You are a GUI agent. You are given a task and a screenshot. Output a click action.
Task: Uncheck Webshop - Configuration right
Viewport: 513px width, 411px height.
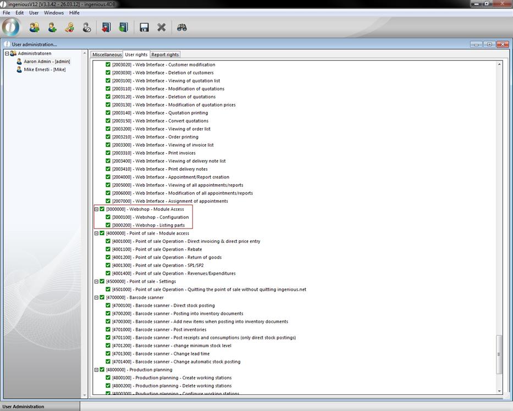tap(108, 217)
